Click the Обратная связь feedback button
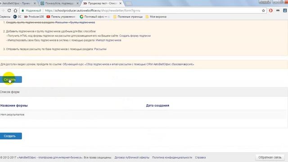Viewport: 288px width, 162px height. (x=270, y=157)
